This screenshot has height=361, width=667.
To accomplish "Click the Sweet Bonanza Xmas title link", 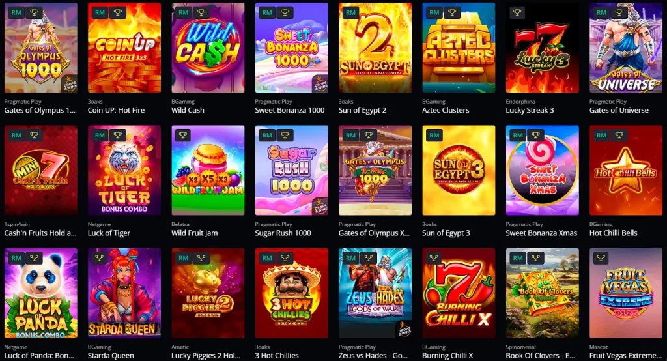I will pyautogui.click(x=541, y=233).
